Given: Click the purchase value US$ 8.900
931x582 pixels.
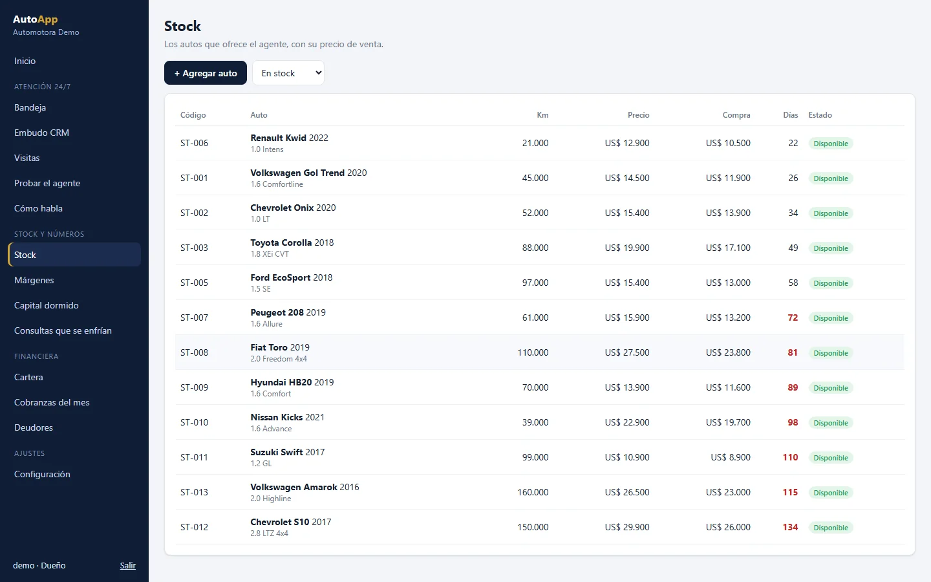Looking at the screenshot, I should point(731,457).
